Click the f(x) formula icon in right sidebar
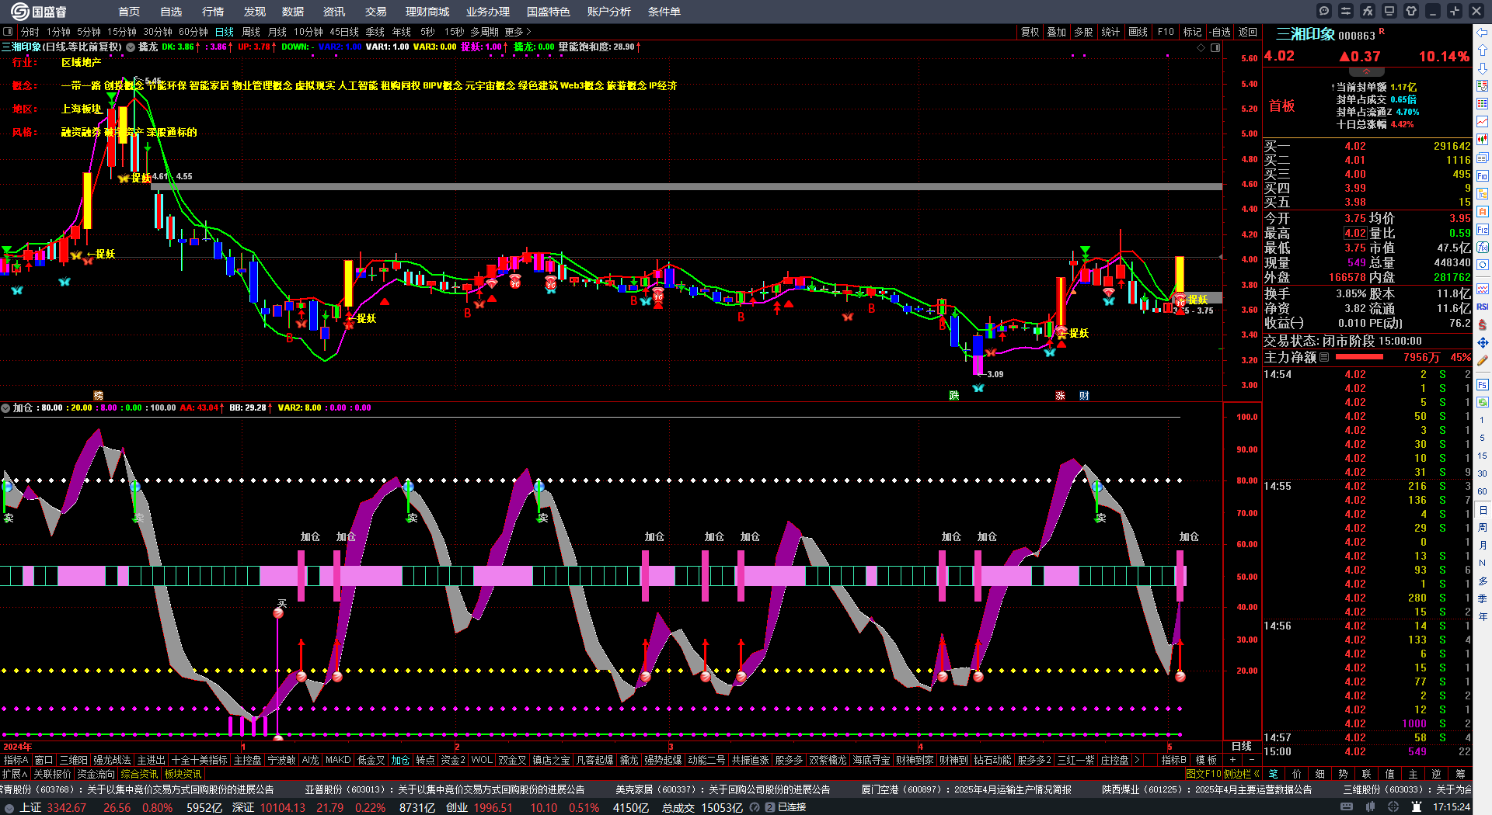Image resolution: width=1492 pixels, height=815 pixels. coord(1483,248)
